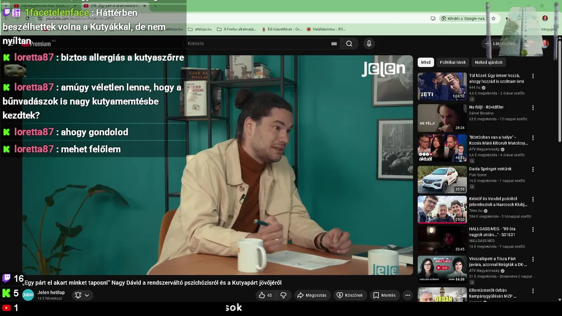The width and height of the screenshot is (562, 316).
Task: Click the 'Mentés' save button
Action: point(384,295)
